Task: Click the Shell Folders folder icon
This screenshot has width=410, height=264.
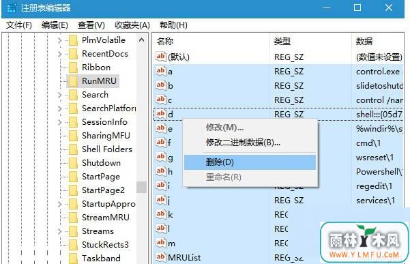Action: coord(73,149)
